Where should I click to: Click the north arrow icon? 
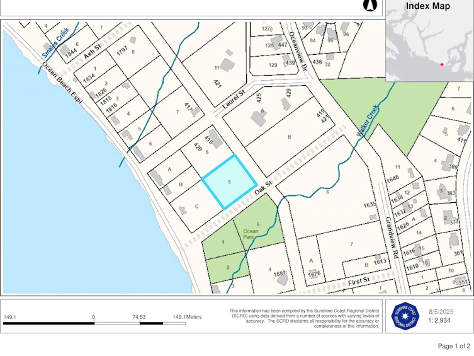pos(370,5)
